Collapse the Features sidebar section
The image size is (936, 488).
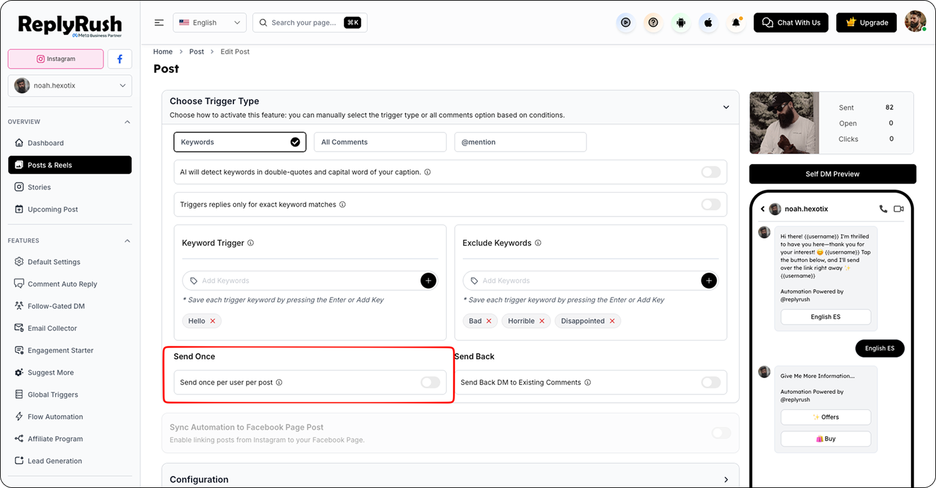coord(127,241)
